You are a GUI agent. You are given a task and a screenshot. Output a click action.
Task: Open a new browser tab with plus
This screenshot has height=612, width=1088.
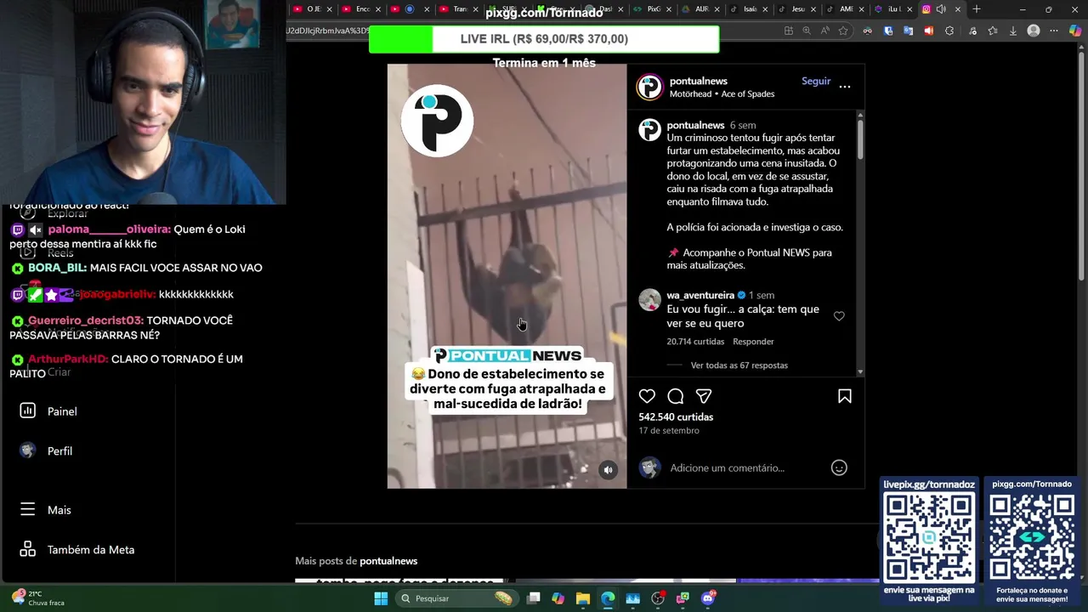[x=977, y=9]
